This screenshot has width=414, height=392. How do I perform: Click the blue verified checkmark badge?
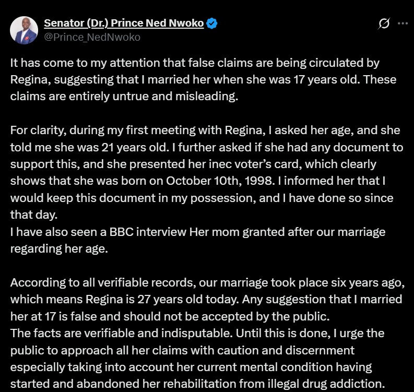(212, 23)
